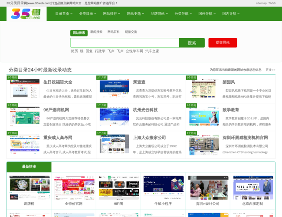Open the 梨园风 title link

coord(229,82)
